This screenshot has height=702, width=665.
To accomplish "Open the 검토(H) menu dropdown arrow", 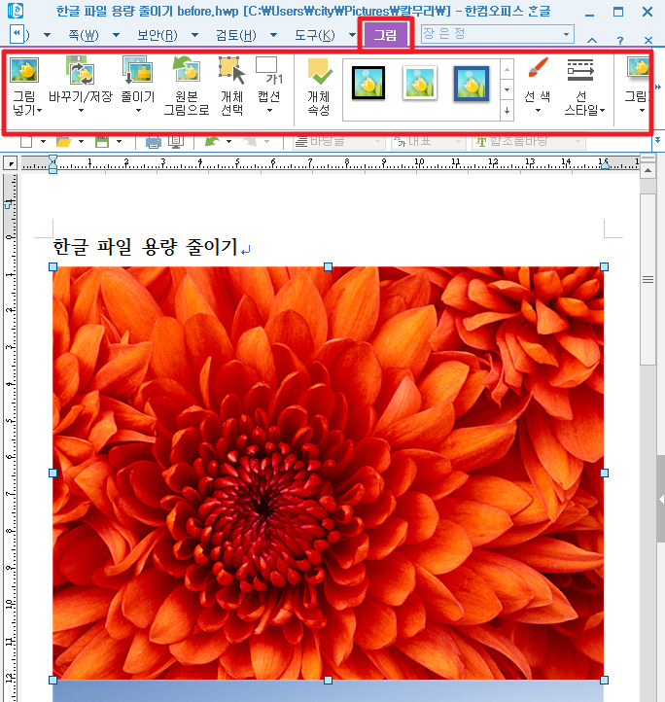I will [x=273, y=35].
